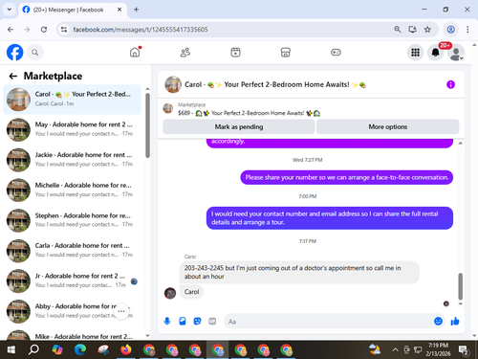Viewport: 478px width, 359px height.
Task: Click sender avatar beside Carol bubble
Action: click(x=170, y=293)
